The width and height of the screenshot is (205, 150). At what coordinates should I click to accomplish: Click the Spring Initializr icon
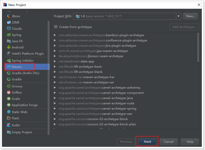click(x=9, y=61)
